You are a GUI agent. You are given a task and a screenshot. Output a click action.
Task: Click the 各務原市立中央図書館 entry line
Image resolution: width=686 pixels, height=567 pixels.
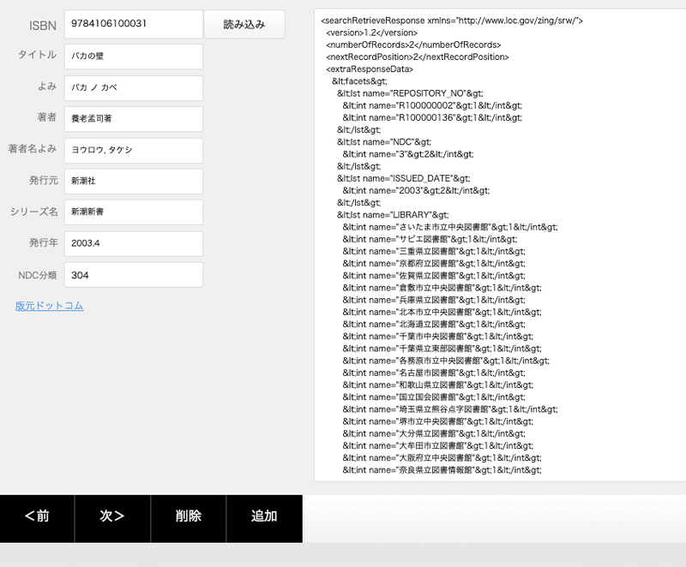click(446, 361)
